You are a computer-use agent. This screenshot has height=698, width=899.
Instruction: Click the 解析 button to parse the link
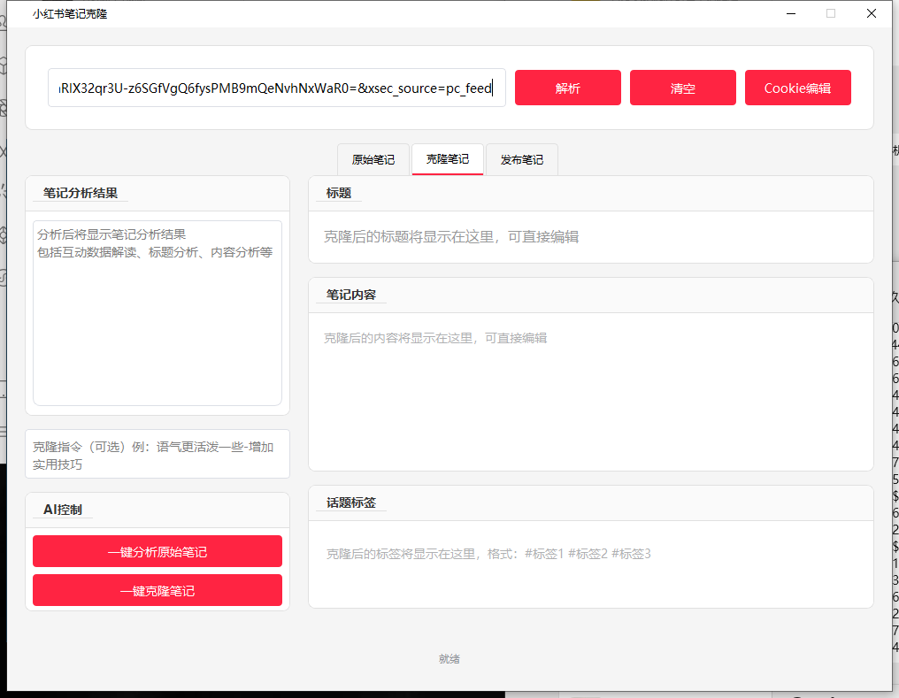pyautogui.click(x=567, y=88)
